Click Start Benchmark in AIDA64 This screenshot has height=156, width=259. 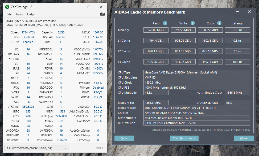(184, 138)
